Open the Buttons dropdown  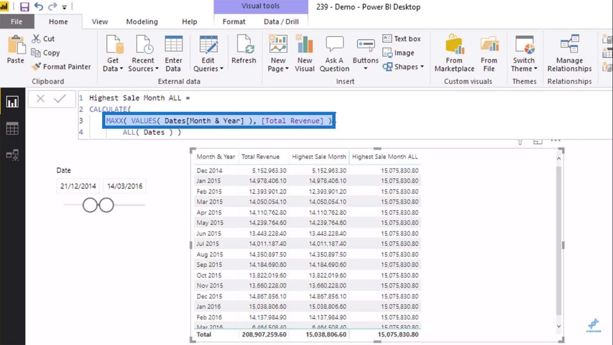(366, 53)
